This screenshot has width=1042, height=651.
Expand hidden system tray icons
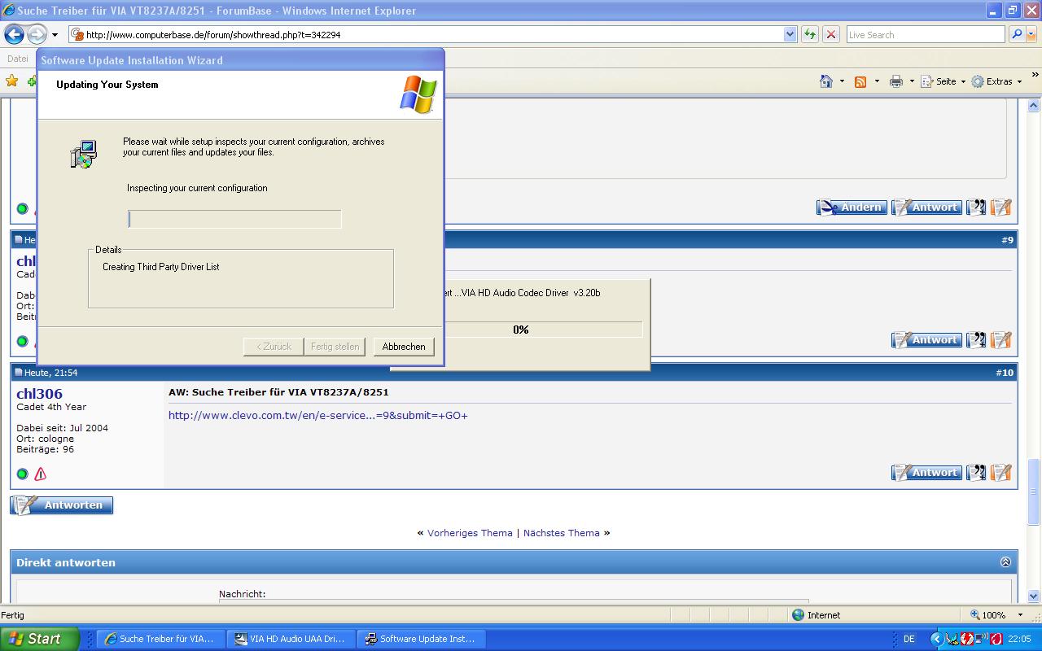pos(936,639)
